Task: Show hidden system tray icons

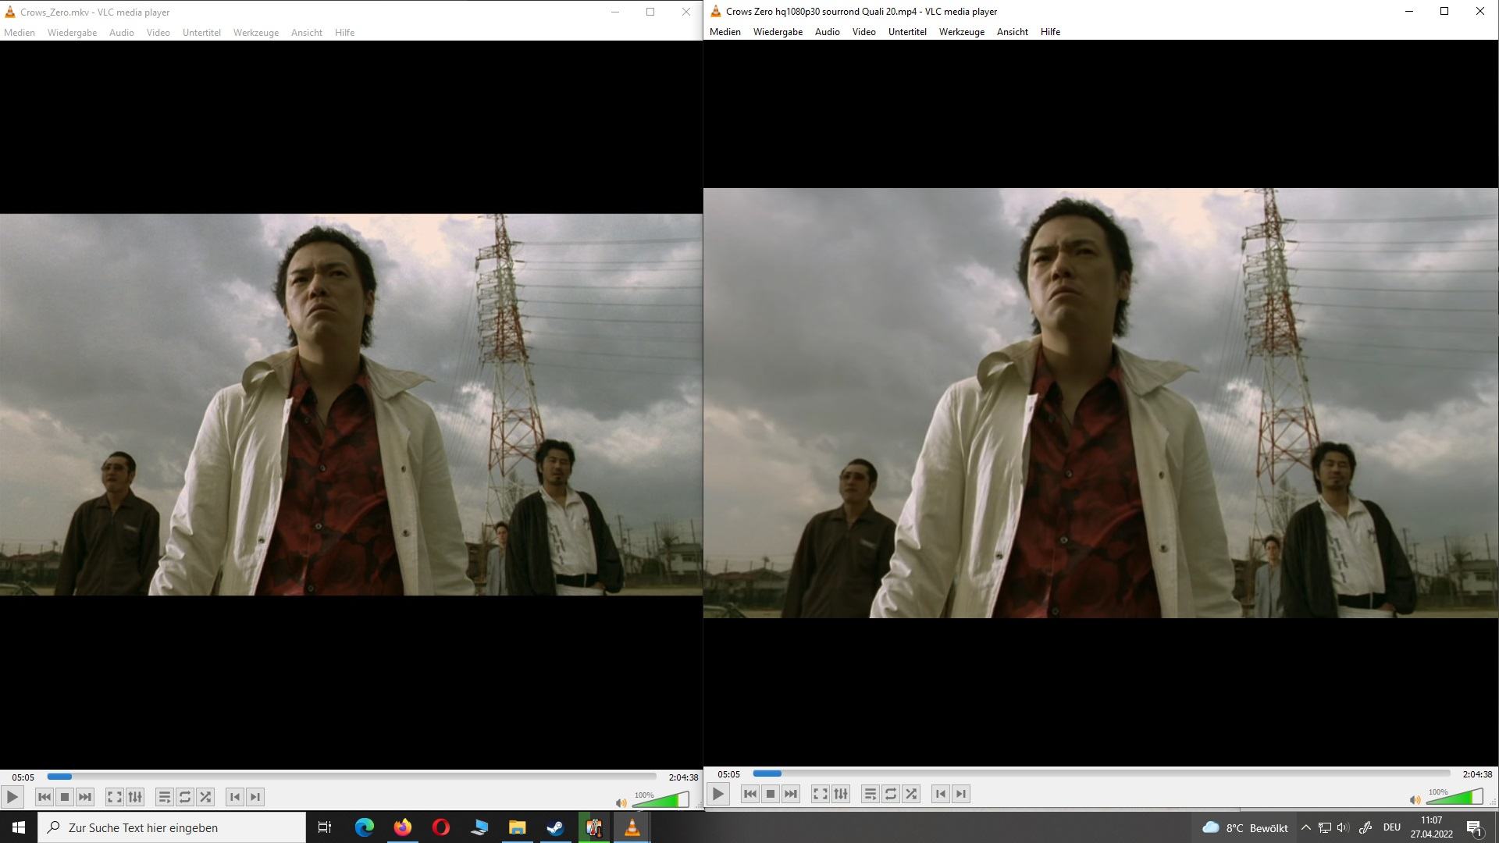Action: click(1305, 827)
